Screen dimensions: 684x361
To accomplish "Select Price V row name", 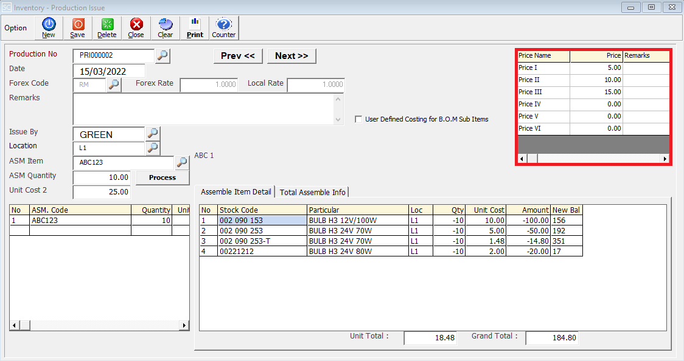I will pos(543,117).
